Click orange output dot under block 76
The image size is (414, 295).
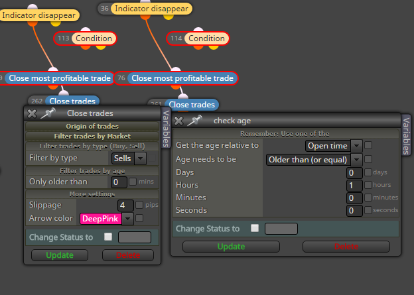pyautogui.click(x=176, y=87)
